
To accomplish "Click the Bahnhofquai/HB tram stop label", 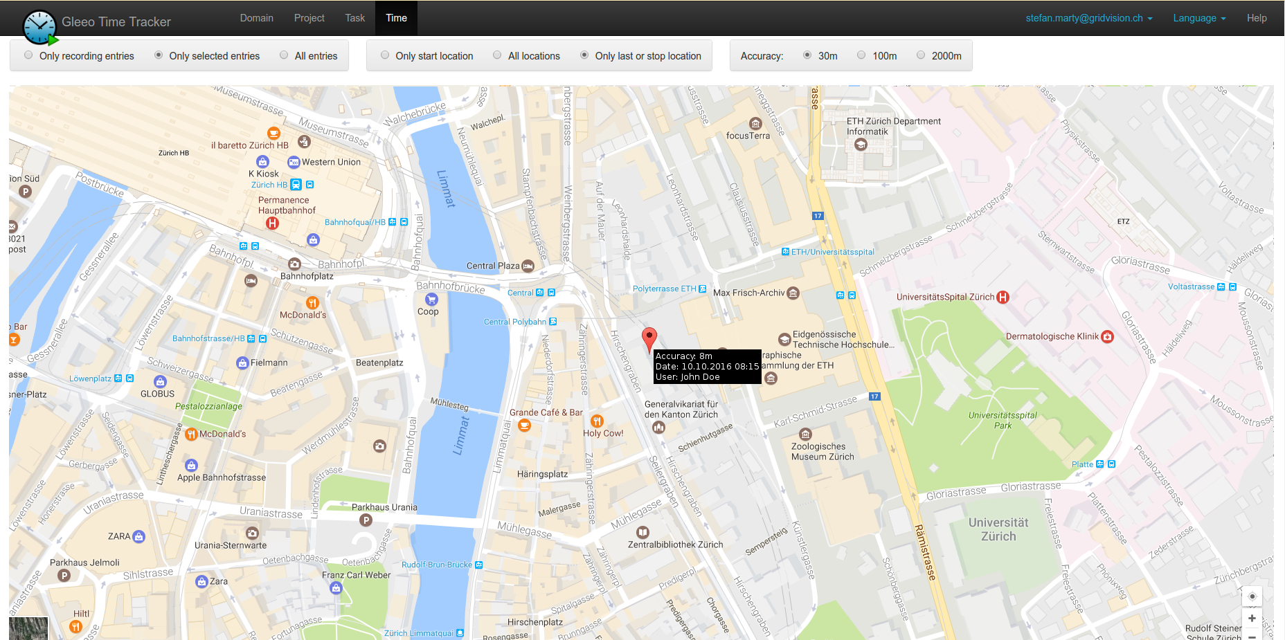I will 355,222.
